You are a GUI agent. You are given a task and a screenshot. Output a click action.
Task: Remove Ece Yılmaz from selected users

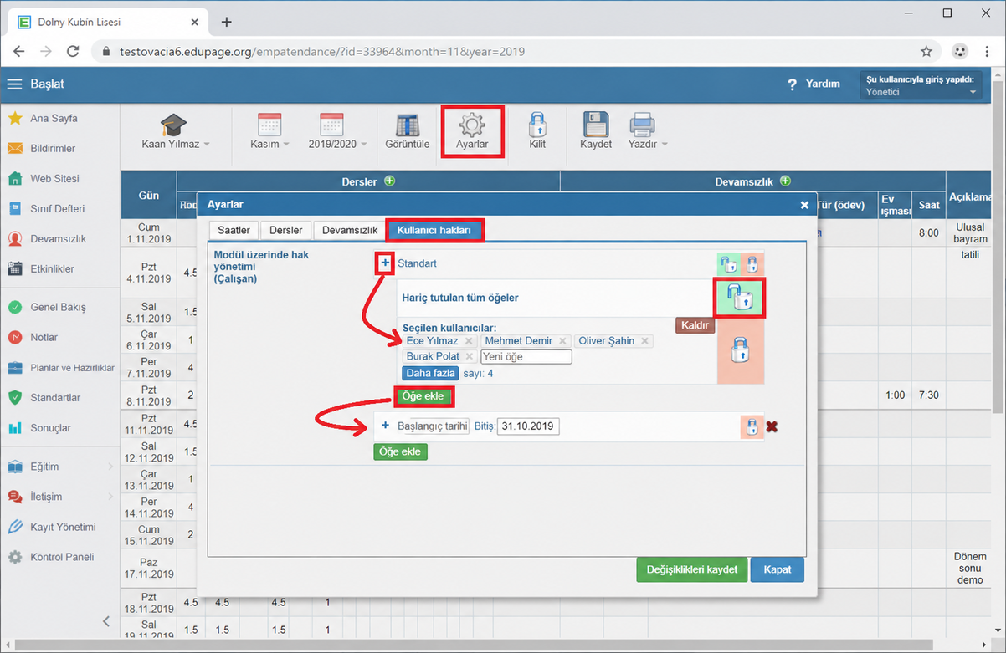point(469,341)
